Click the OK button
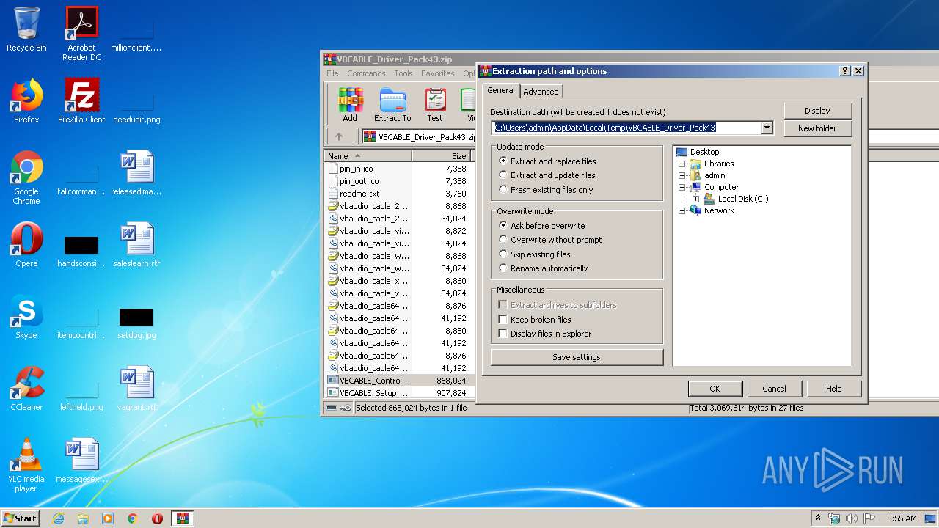 tap(715, 389)
